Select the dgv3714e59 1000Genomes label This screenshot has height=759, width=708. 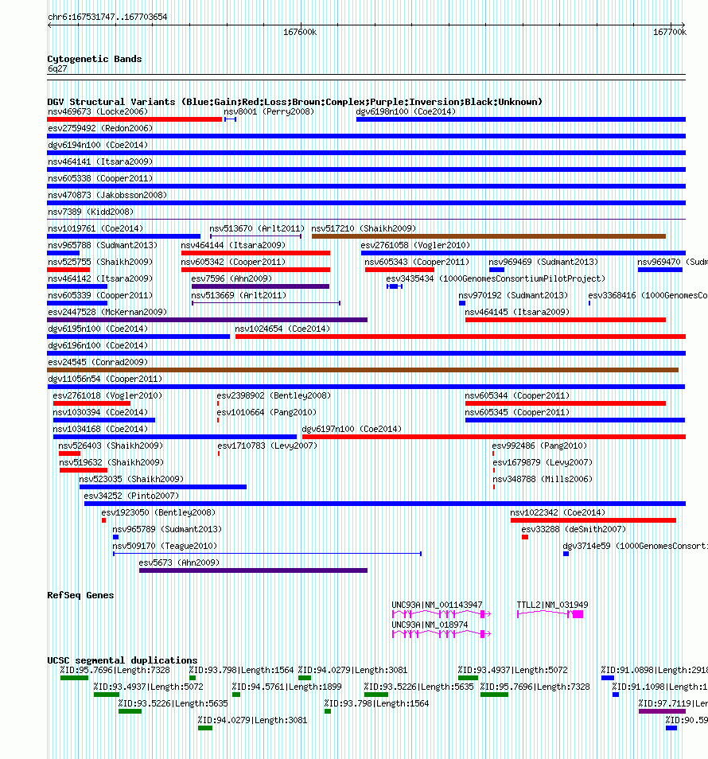click(635, 546)
